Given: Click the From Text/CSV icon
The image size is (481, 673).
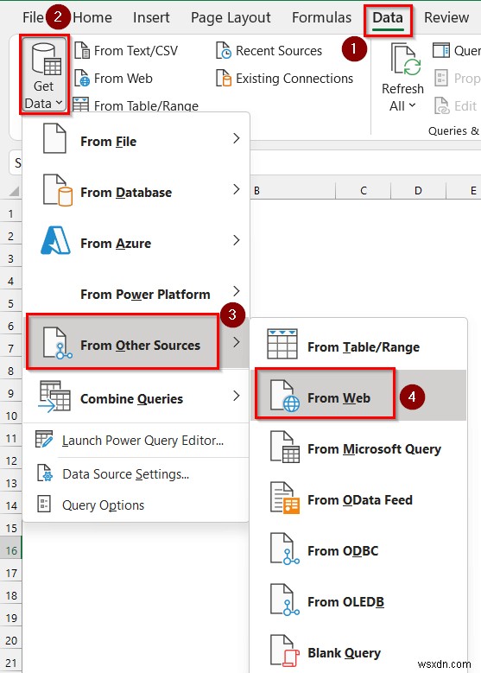Looking at the screenshot, I should click(82, 51).
